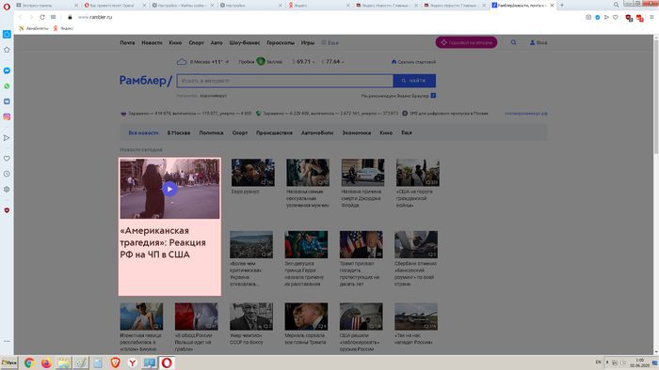The width and height of the screenshot is (659, 370).
Task: Search open tabs with the magnifier icon
Action: (616, 5)
